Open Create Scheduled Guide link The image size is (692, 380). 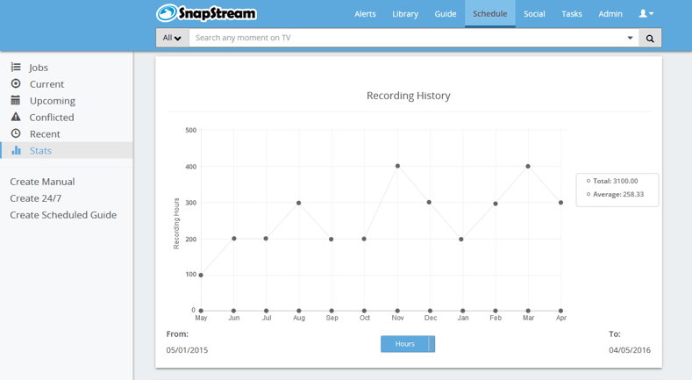(x=63, y=215)
